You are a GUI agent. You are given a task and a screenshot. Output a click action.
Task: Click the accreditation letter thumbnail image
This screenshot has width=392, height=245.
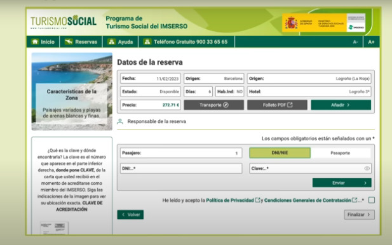[54, 228]
